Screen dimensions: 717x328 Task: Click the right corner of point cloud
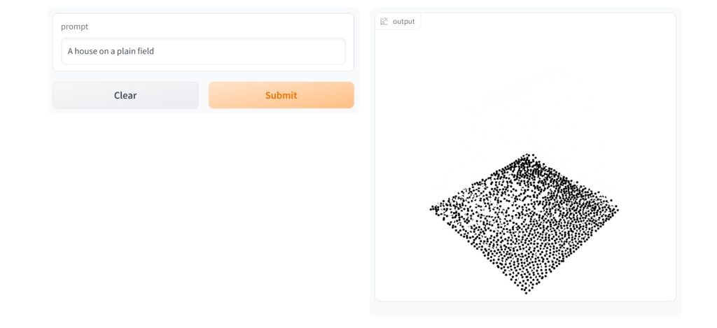point(616,209)
